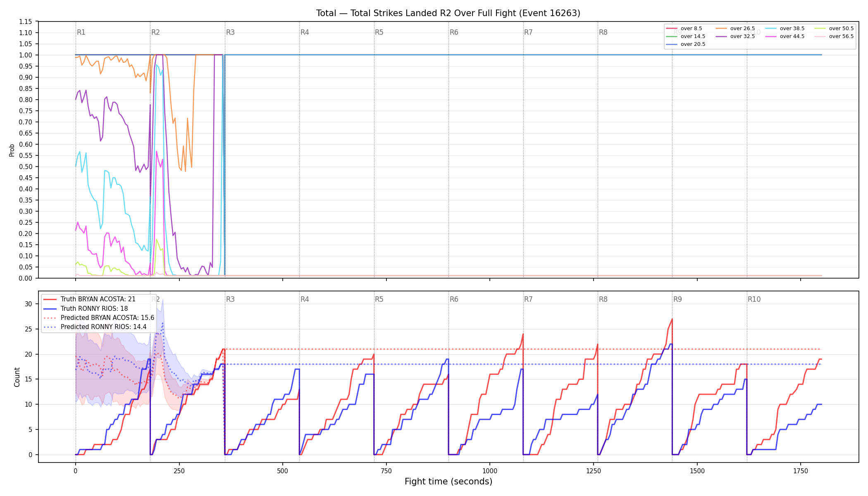Click the R1 round label in the probability chart
The width and height of the screenshot is (868, 496).
(x=81, y=32)
